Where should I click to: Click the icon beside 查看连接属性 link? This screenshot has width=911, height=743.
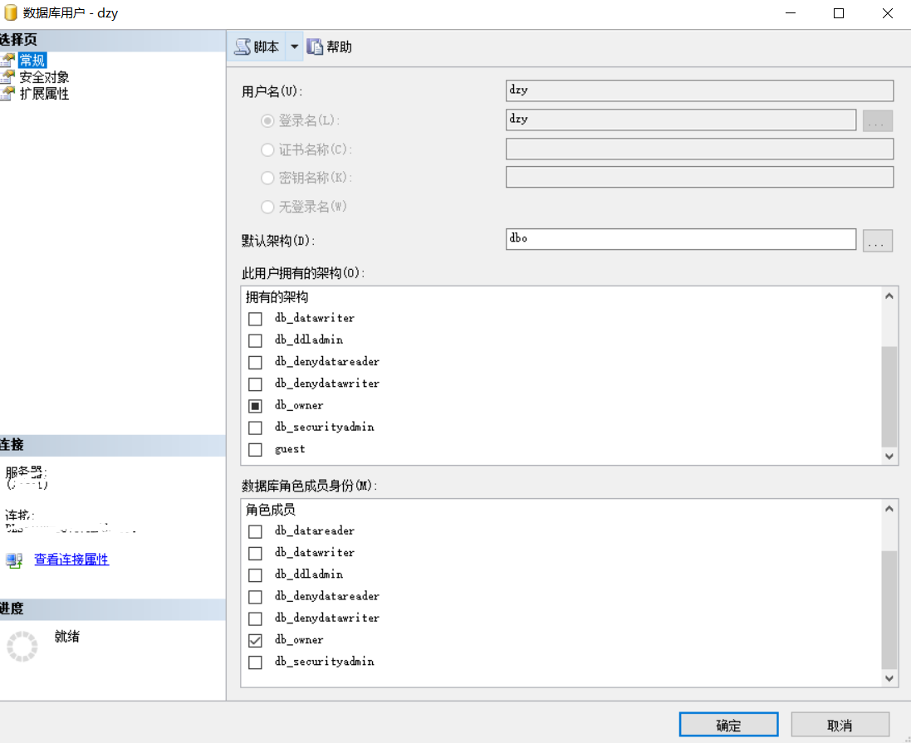click(x=13, y=560)
